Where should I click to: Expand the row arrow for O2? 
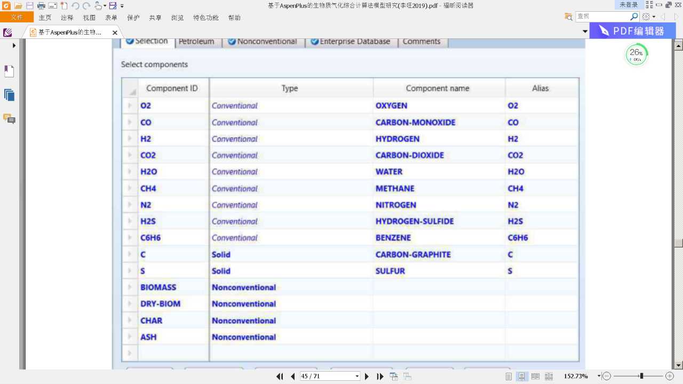tap(130, 106)
